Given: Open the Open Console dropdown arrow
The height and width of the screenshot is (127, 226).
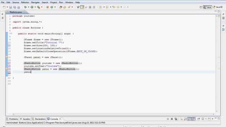Looking at the screenshot, I should pyautogui.click(x=213, y=119).
